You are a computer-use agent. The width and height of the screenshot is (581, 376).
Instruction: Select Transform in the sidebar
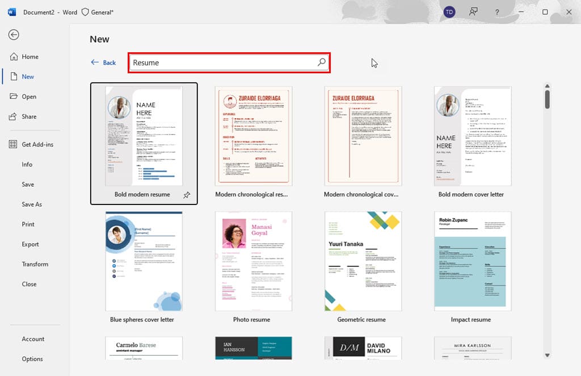(35, 264)
